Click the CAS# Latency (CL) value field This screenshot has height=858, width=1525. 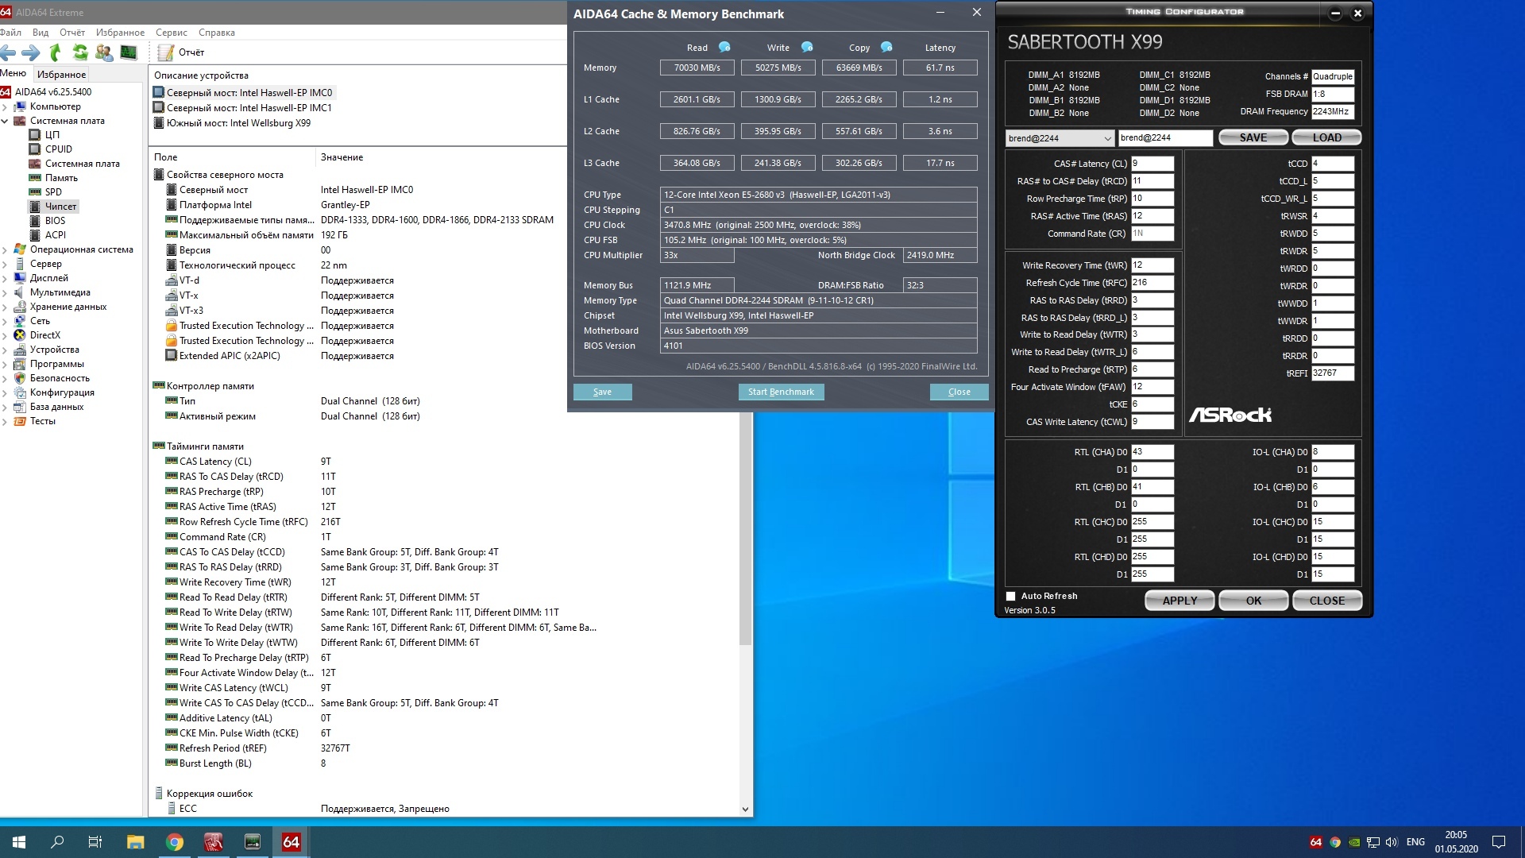1152,164
